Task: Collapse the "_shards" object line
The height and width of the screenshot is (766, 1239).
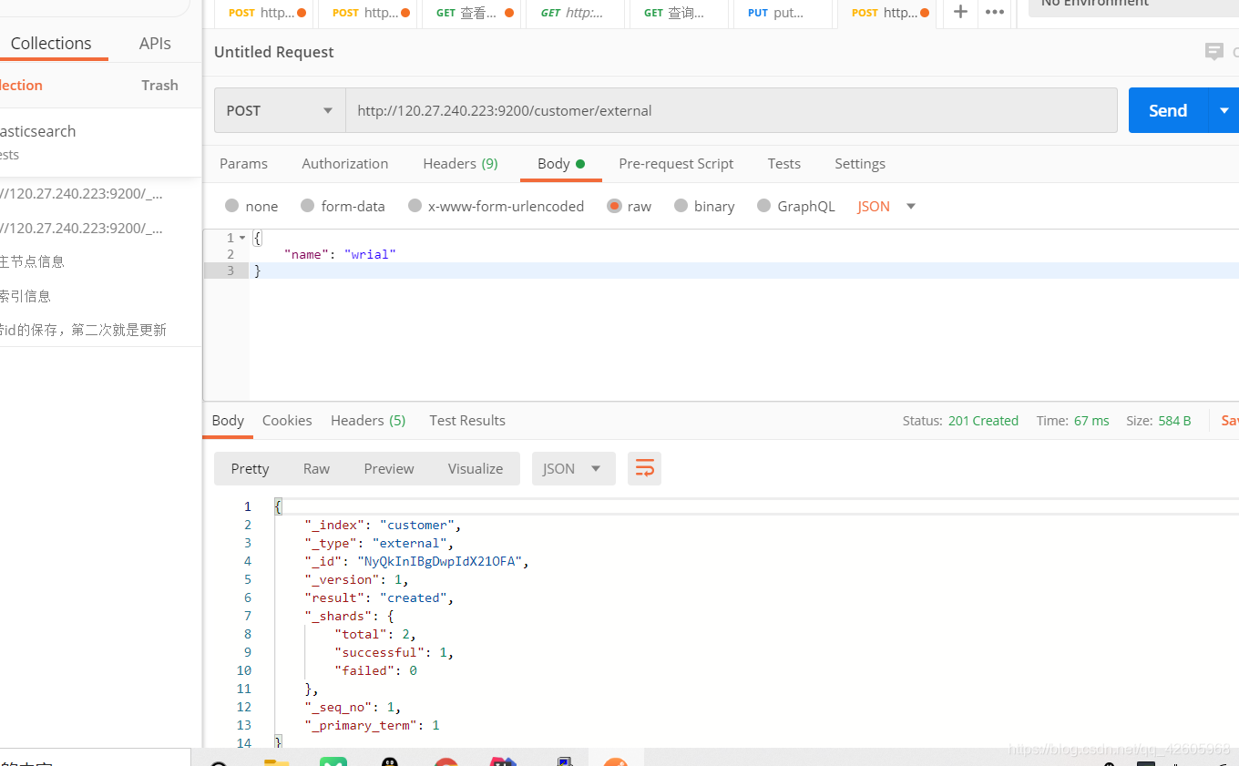Action: [x=349, y=616]
